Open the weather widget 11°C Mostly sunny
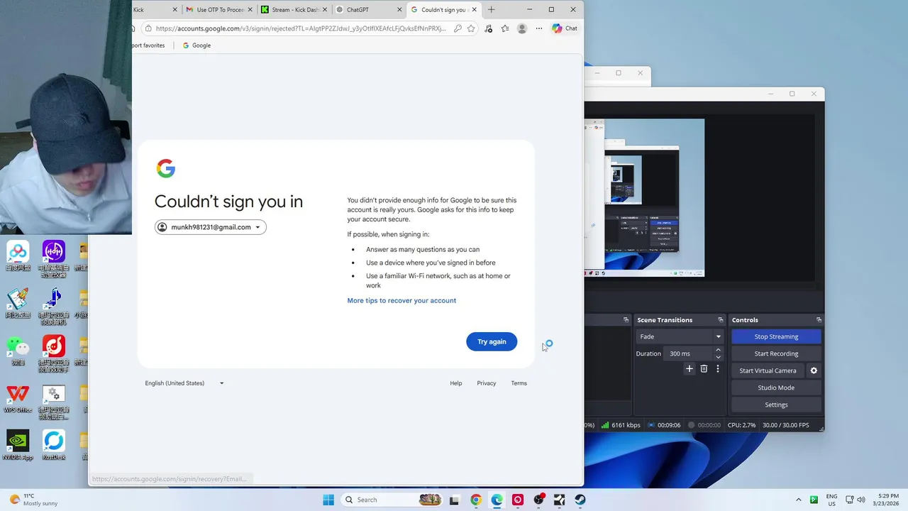 pos(32,500)
